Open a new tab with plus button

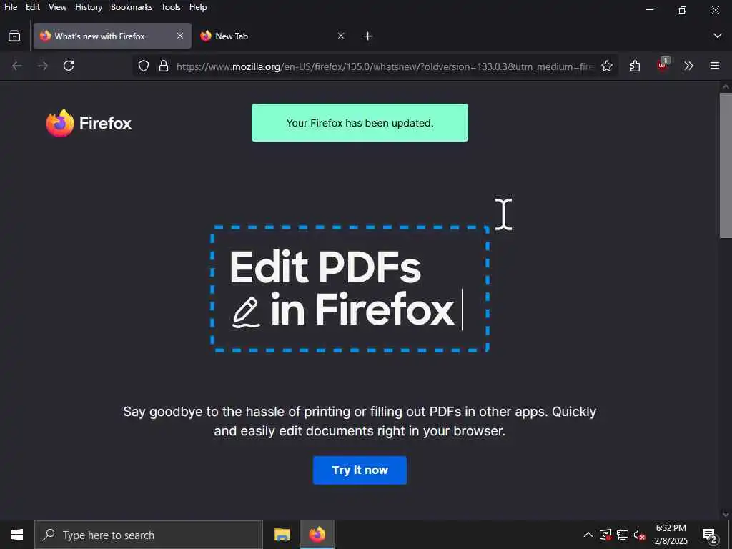point(368,36)
